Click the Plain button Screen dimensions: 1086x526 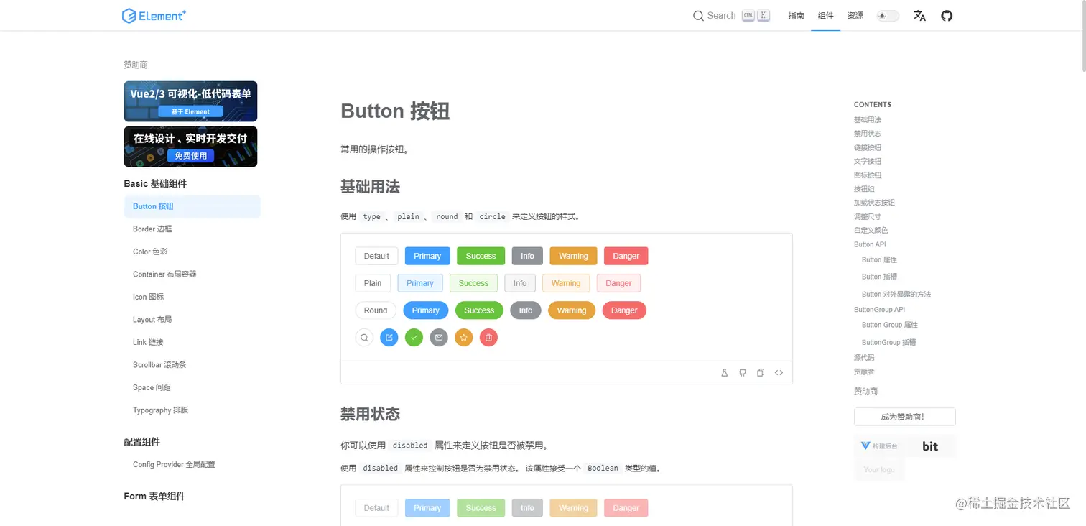pos(373,283)
